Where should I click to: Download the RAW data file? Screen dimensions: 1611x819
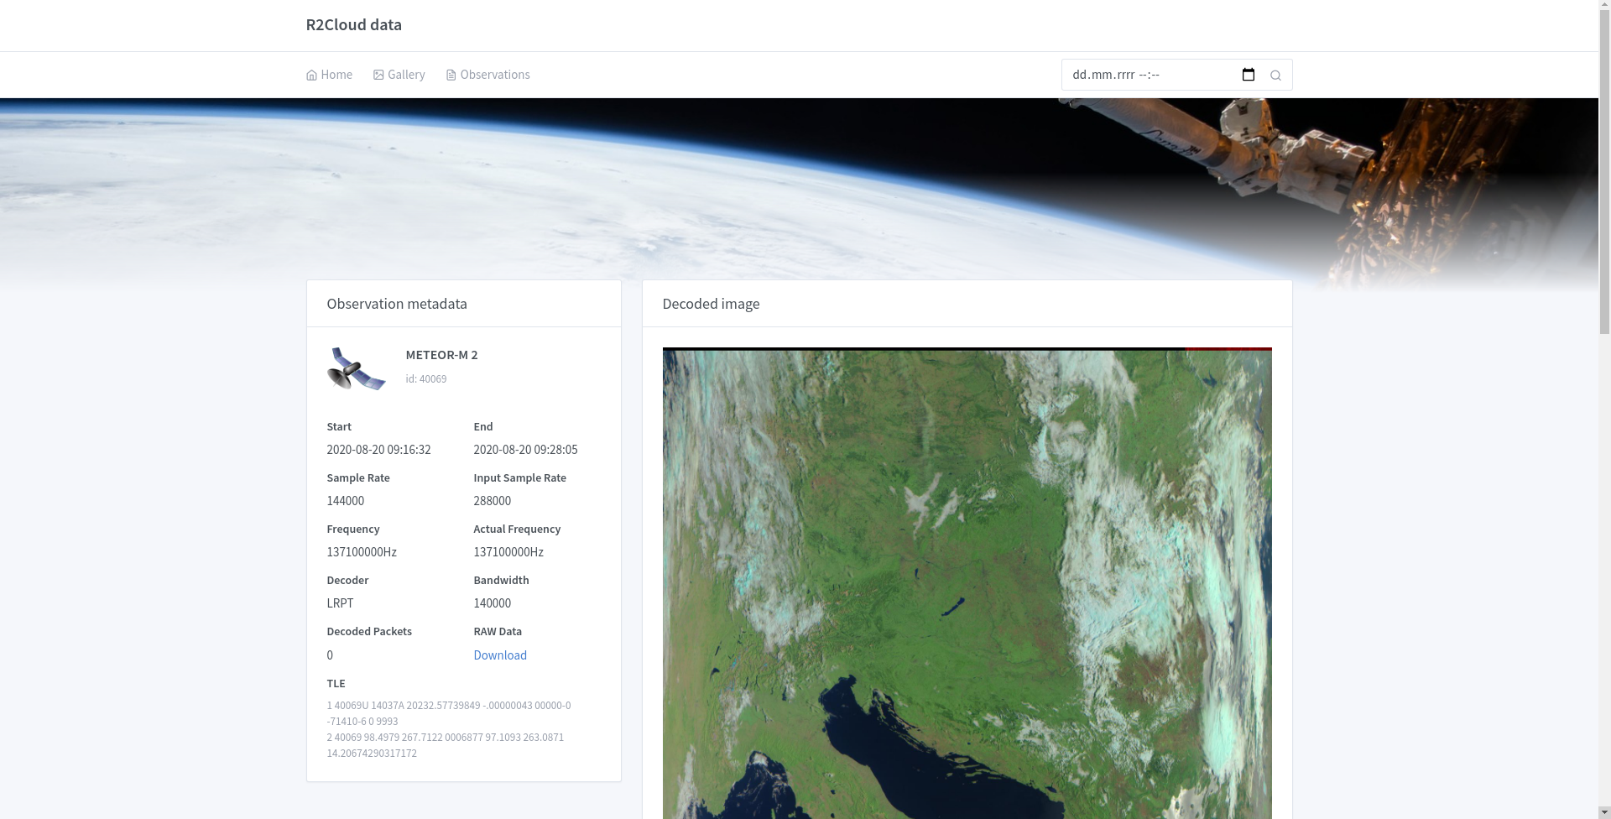[x=500, y=655]
